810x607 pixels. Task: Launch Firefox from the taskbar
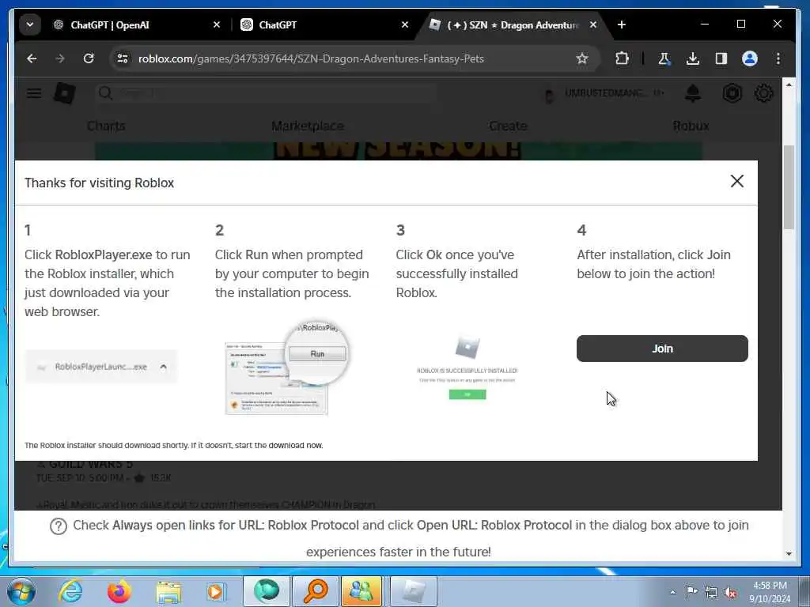(119, 591)
